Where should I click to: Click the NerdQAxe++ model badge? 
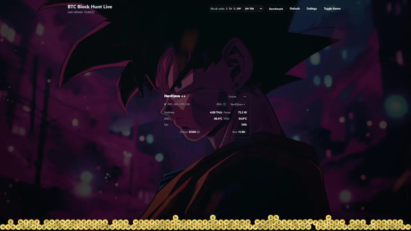238,104
